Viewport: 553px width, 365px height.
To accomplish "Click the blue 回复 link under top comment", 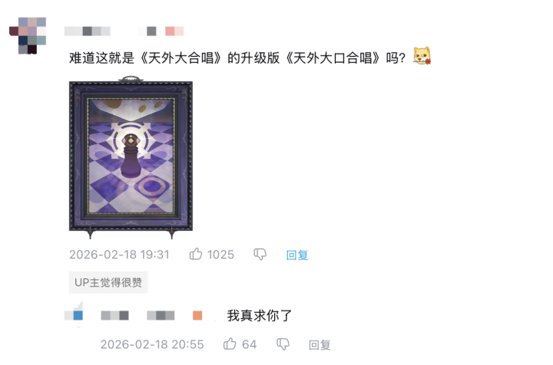I will click(x=297, y=255).
